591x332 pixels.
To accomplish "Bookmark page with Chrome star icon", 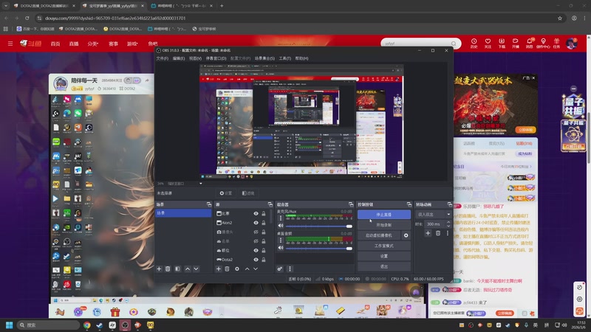I will [560, 18].
